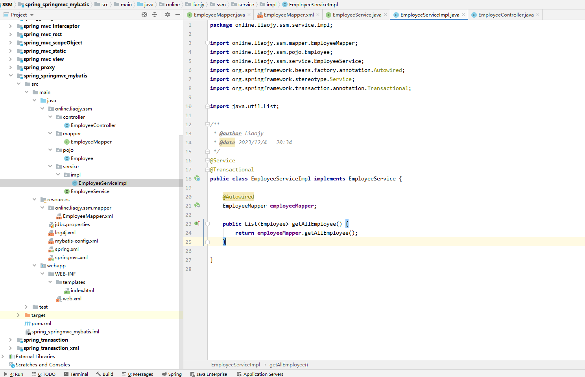Select EmployeeMapper.xml in resources
This screenshot has width=585, height=377.
88,216
